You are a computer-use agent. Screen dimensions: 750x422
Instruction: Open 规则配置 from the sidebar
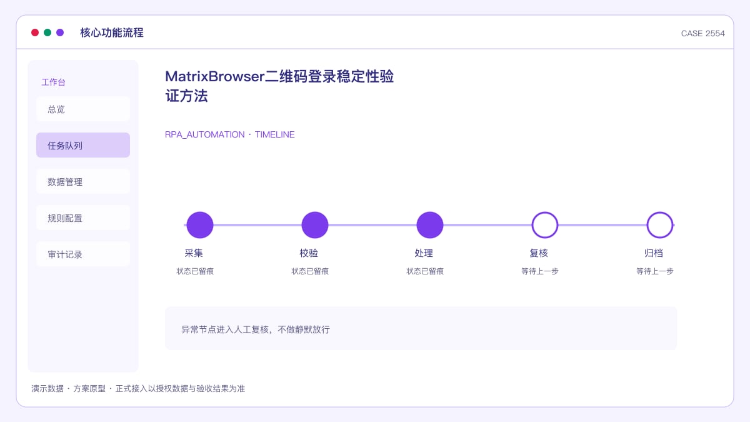tap(83, 218)
